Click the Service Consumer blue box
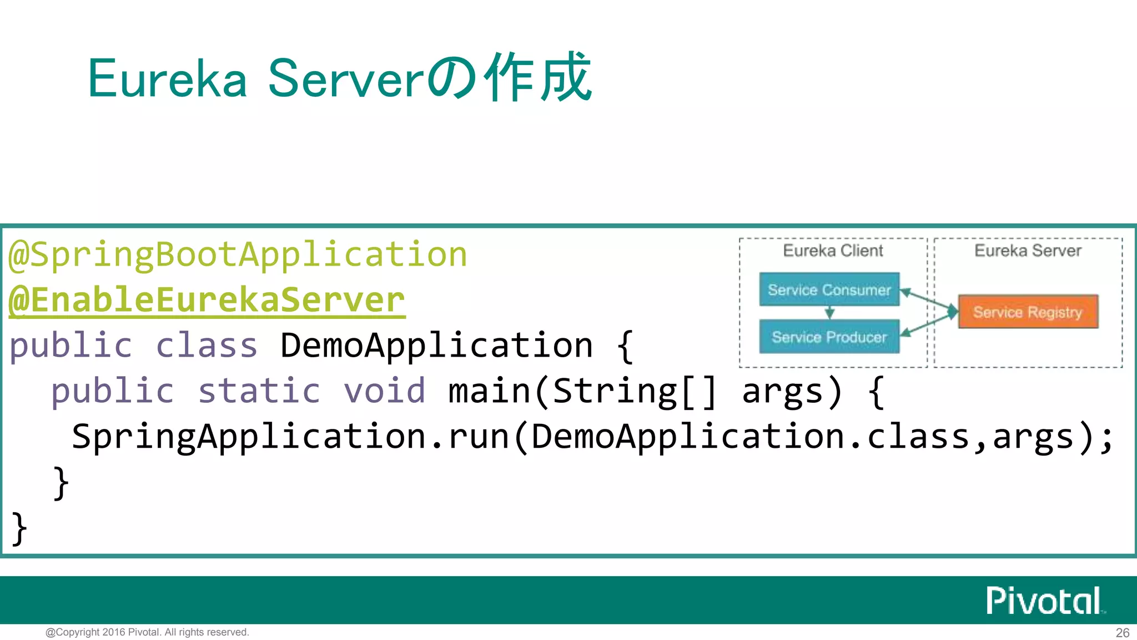Viewport: 1137px width, 640px height. click(x=829, y=289)
